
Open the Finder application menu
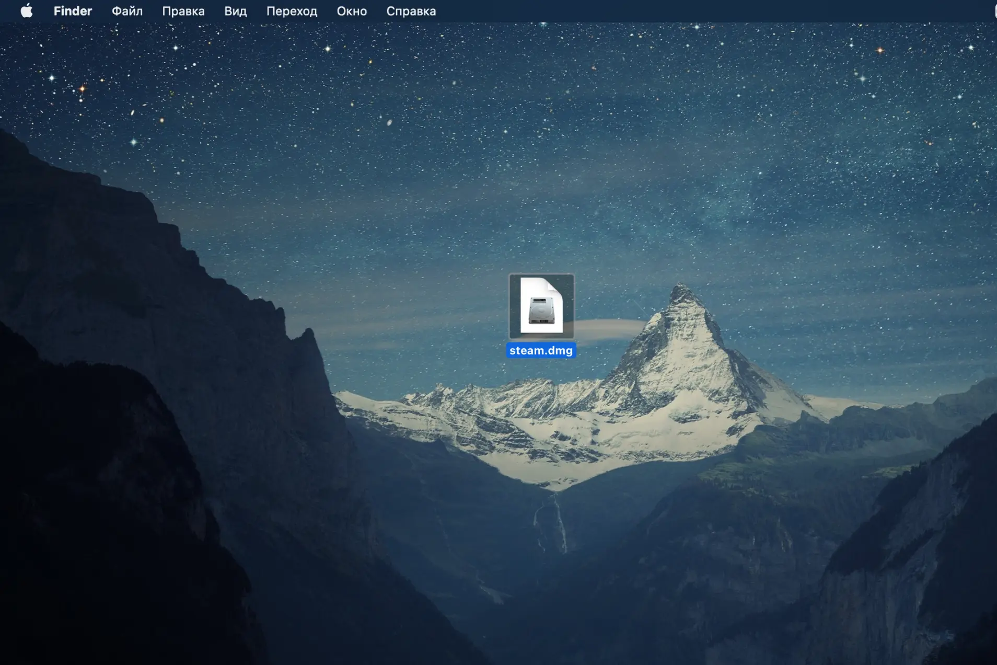click(x=73, y=11)
